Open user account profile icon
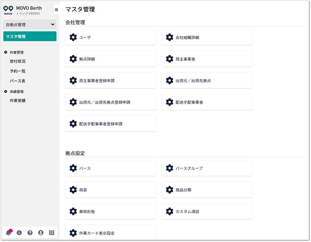This screenshot has width=311, height=242. 41,233
